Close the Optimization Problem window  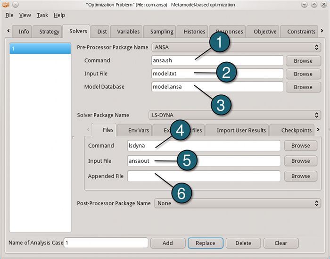(x=324, y=4)
